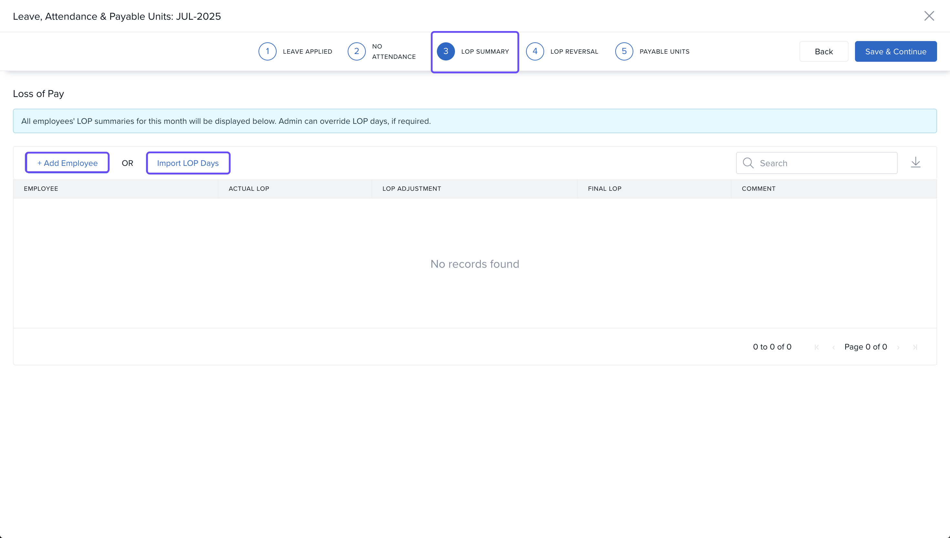Close the Leave, Attendance dialog
Image resolution: width=950 pixels, height=538 pixels.
[x=929, y=16]
